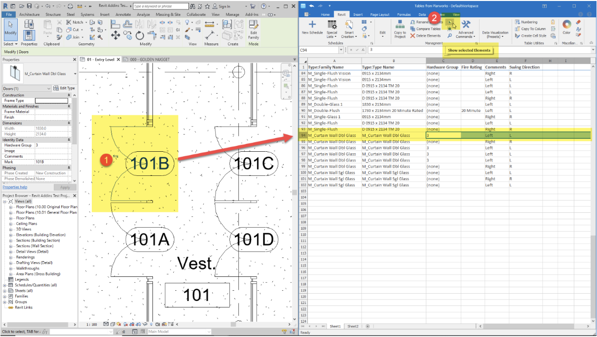Open the Architecture ribbon tab
The image size is (597, 337).
(30, 15)
